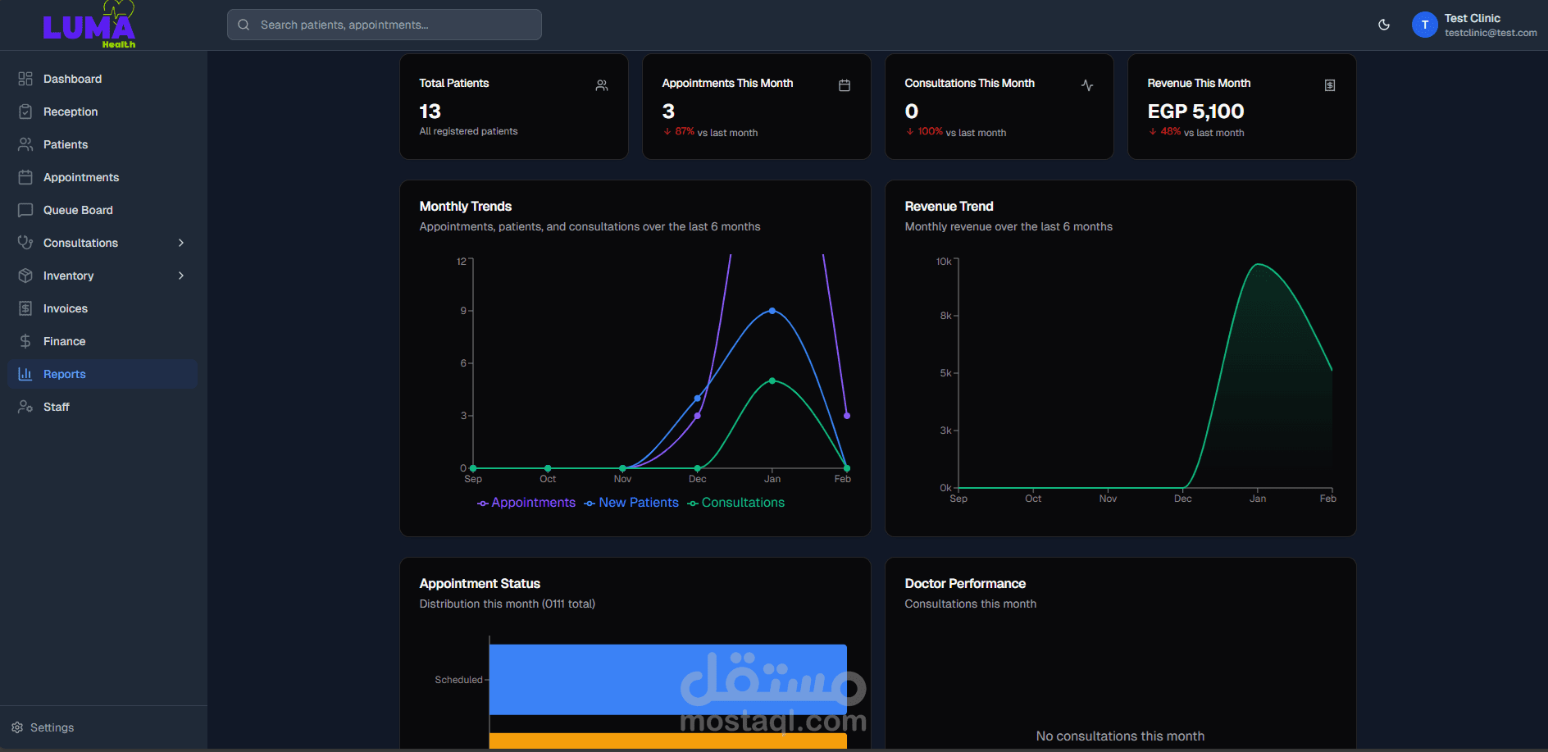Open the Dashboard icon in the sidebar
This screenshot has width=1548, height=752.
click(25, 79)
